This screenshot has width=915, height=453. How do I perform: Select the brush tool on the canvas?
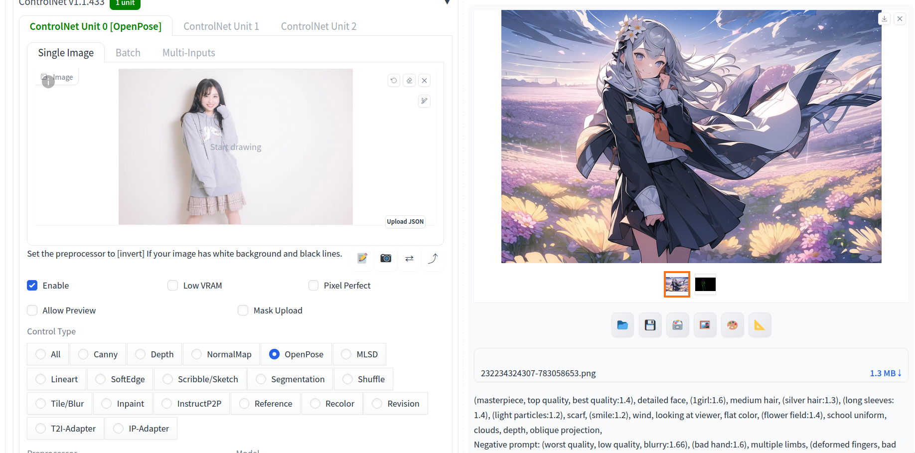pyautogui.click(x=424, y=101)
